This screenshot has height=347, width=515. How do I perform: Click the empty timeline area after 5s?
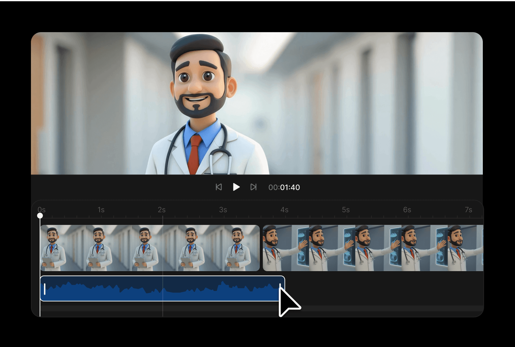pos(371,289)
